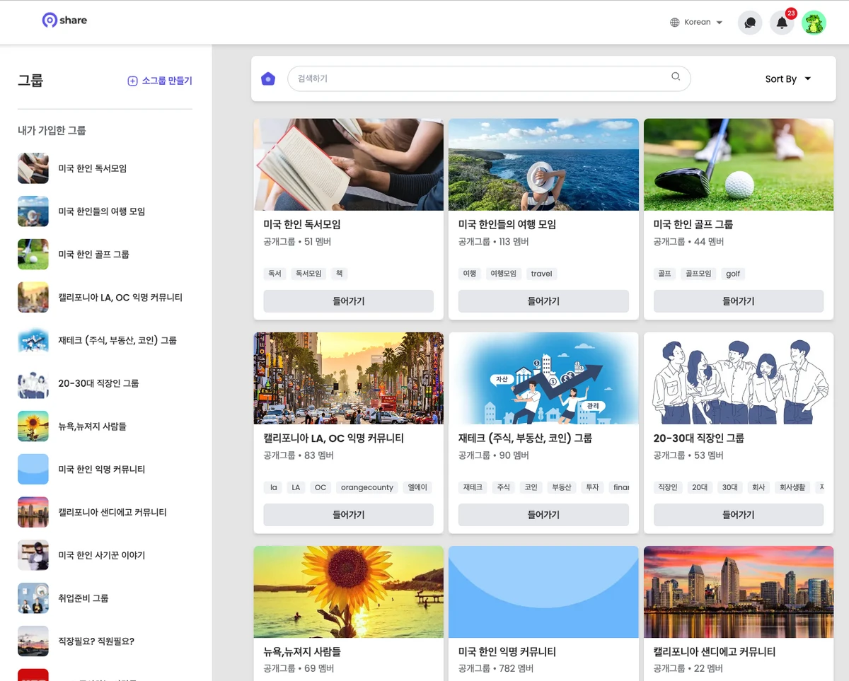Click 들어가기 on 20-30대 직장인 그룹 card
The image size is (849, 681).
739,515
